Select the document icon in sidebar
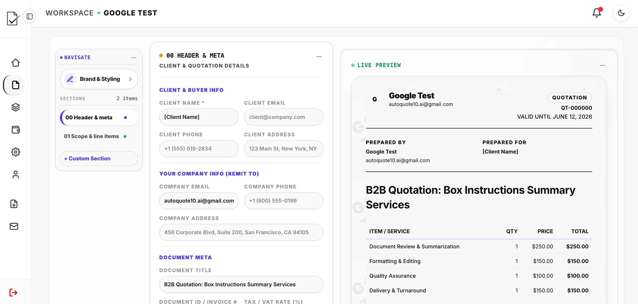Screen dimensions: 638x304 (16, 85)
